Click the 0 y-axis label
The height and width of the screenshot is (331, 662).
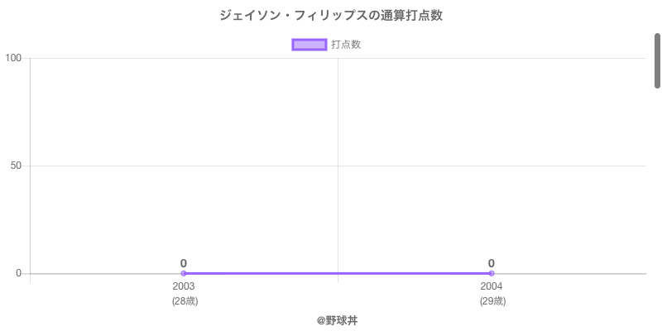click(18, 273)
